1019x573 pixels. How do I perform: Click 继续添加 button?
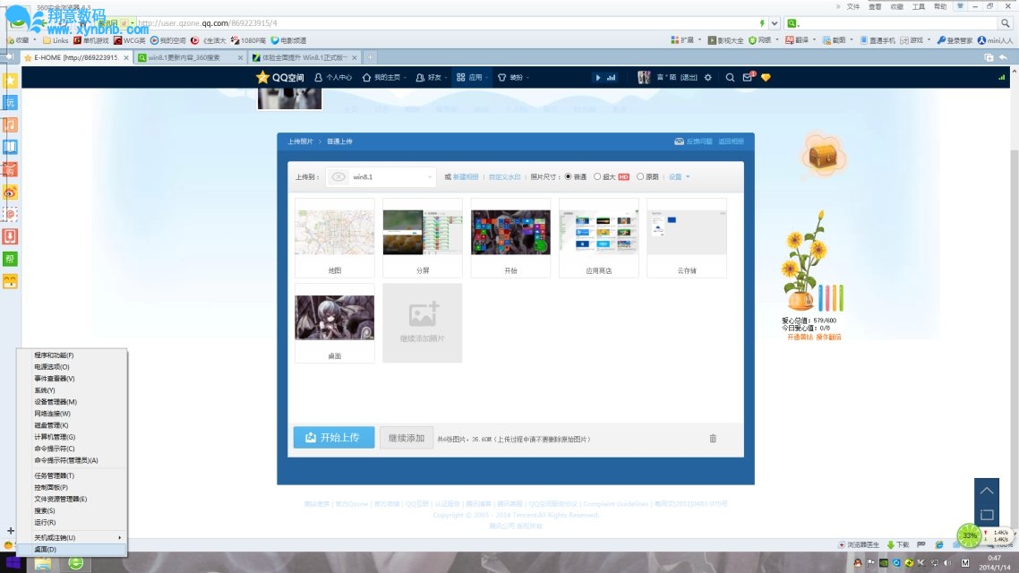pos(407,437)
